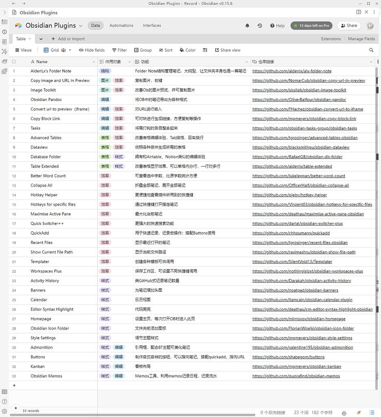The height and width of the screenshot is (417, 381).
Task: Expand the left sidebar chevron
Action: tap(4, 12)
